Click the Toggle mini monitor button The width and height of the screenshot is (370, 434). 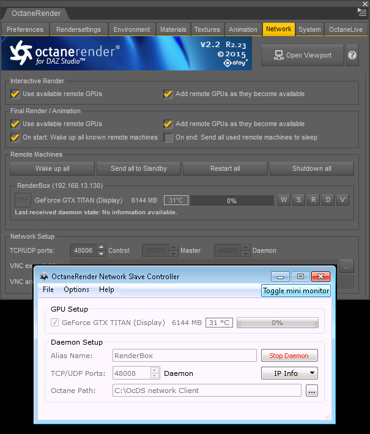click(x=296, y=291)
